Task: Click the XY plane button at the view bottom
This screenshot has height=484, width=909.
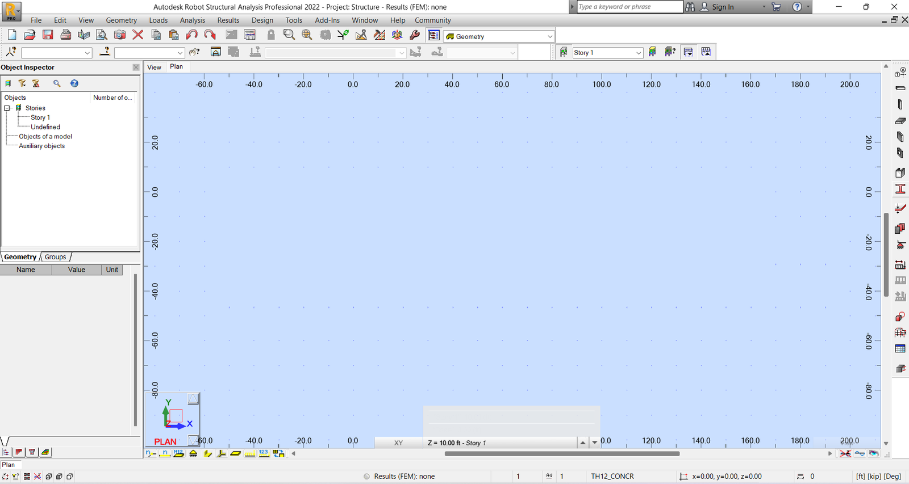Action: click(399, 443)
